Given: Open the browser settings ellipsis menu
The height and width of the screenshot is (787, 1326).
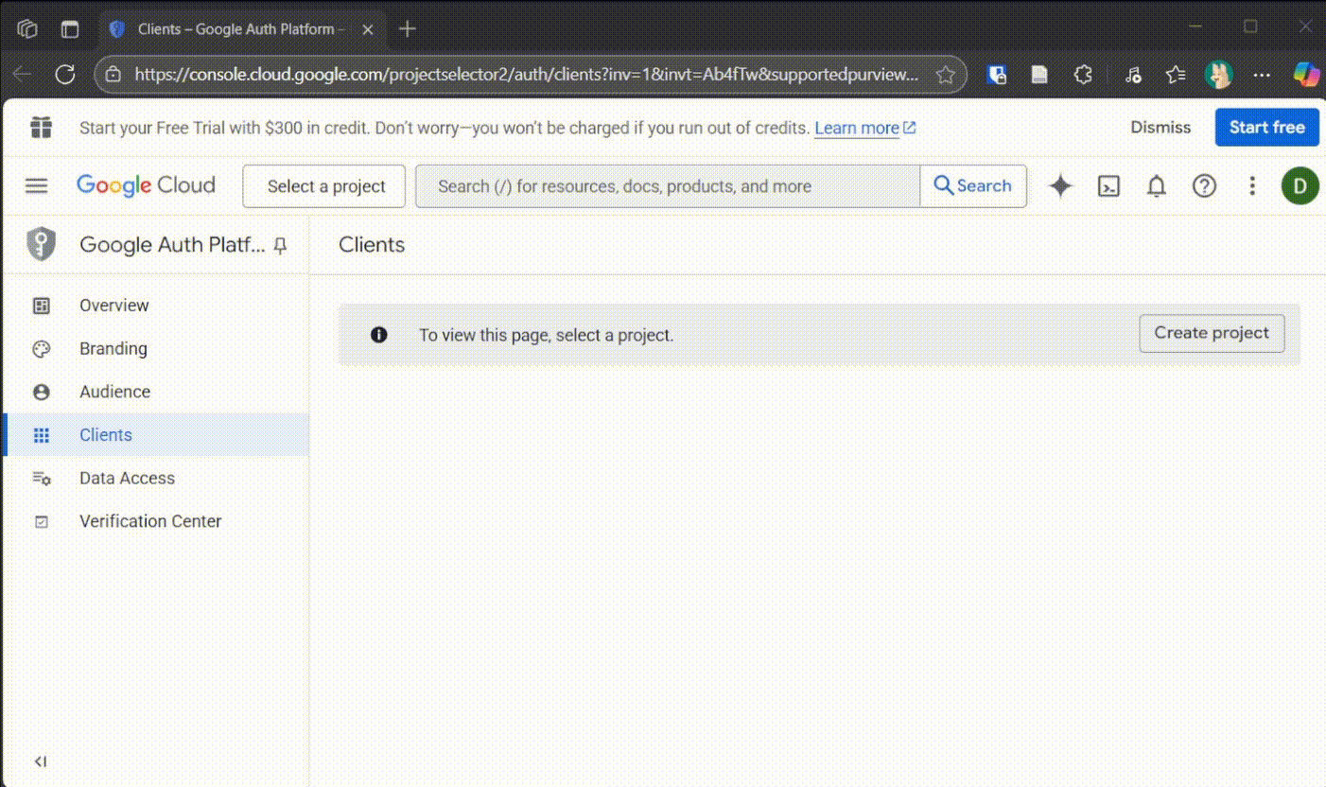Looking at the screenshot, I should point(1262,75).
